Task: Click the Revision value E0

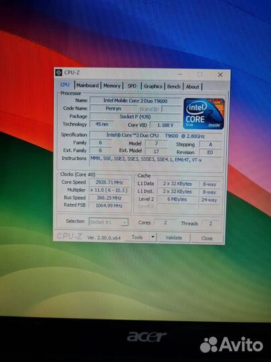Action: (210, 152)
